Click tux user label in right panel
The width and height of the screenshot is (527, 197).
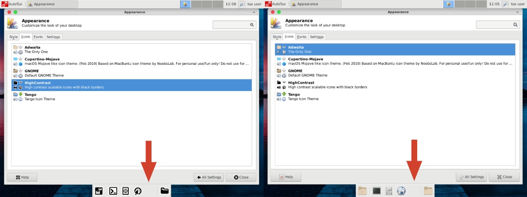pyautogui.click(x=518, y=4)
